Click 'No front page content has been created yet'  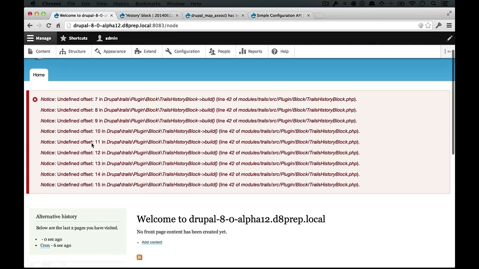click(182, 232)
